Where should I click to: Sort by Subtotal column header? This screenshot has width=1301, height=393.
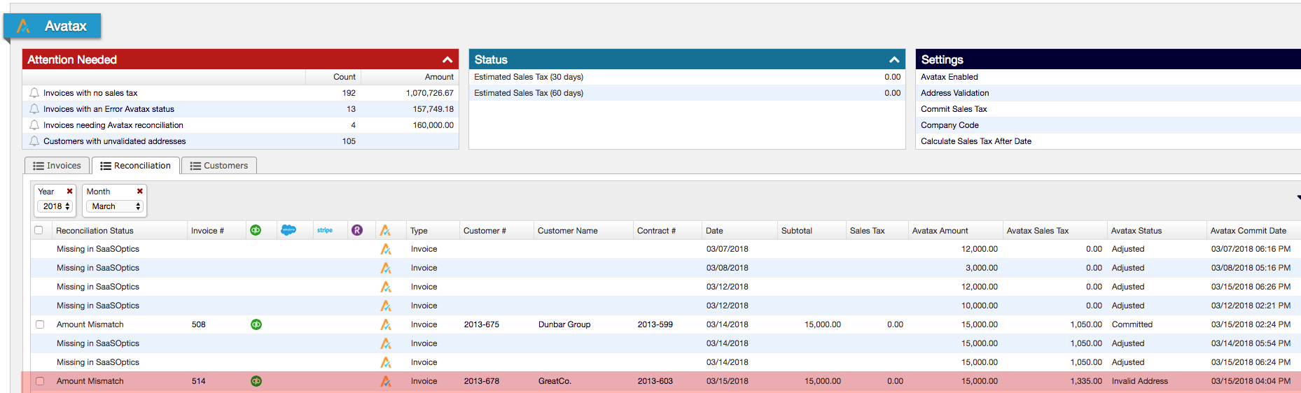pos(797,231)
